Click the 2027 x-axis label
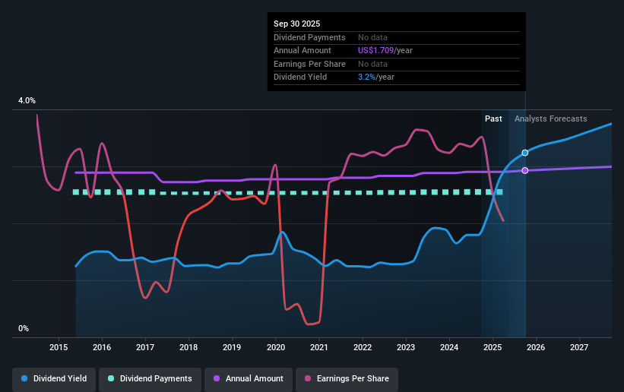The height and width of the screenshot is (392, 624). 579,347
